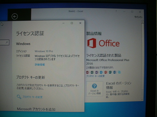Maximize the ライセンス認証 settings window
Image resolution: width=157 pixels, height=117 pixels.
pos(72,23)
